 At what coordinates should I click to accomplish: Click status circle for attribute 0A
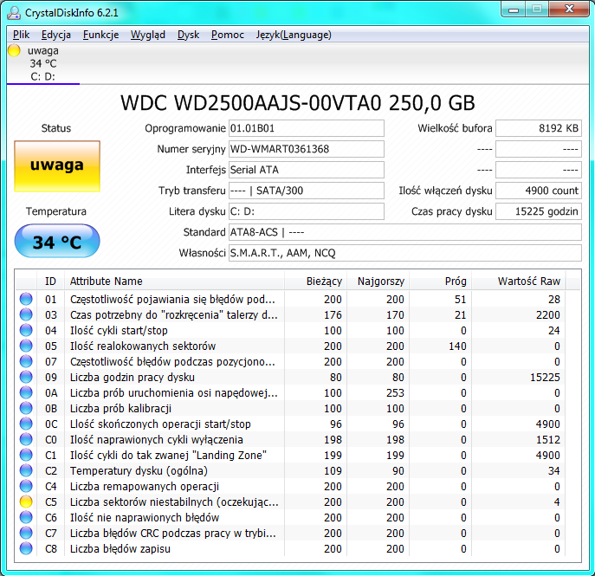pos(26,392)
